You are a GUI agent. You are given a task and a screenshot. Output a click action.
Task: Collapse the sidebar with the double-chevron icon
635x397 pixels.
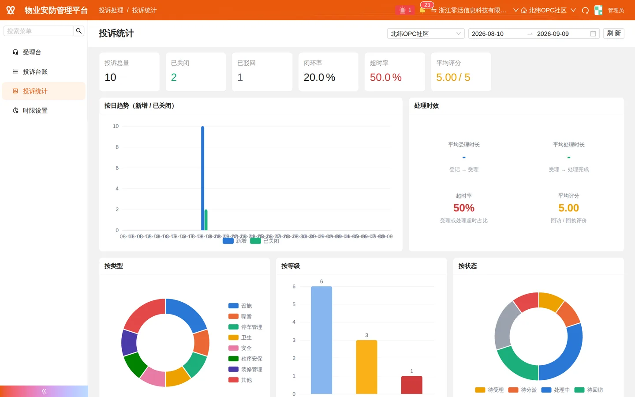[x=44, y=391]
